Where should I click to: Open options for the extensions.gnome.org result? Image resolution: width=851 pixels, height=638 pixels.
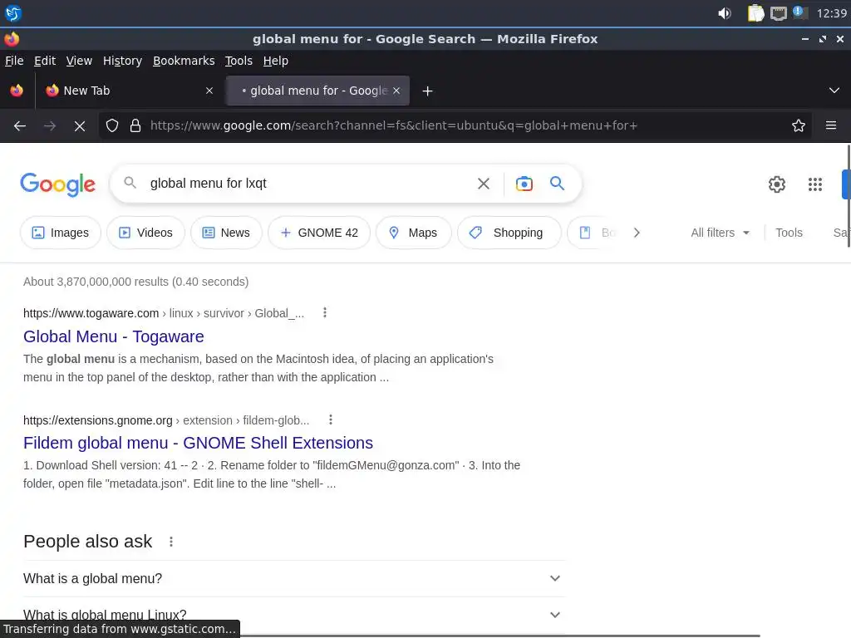pyautogui.click(x=331, y=420)
